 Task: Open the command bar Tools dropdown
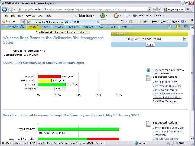tap(175, 22)
